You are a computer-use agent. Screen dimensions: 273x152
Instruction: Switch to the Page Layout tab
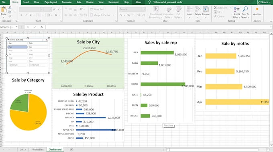point(51,2)
